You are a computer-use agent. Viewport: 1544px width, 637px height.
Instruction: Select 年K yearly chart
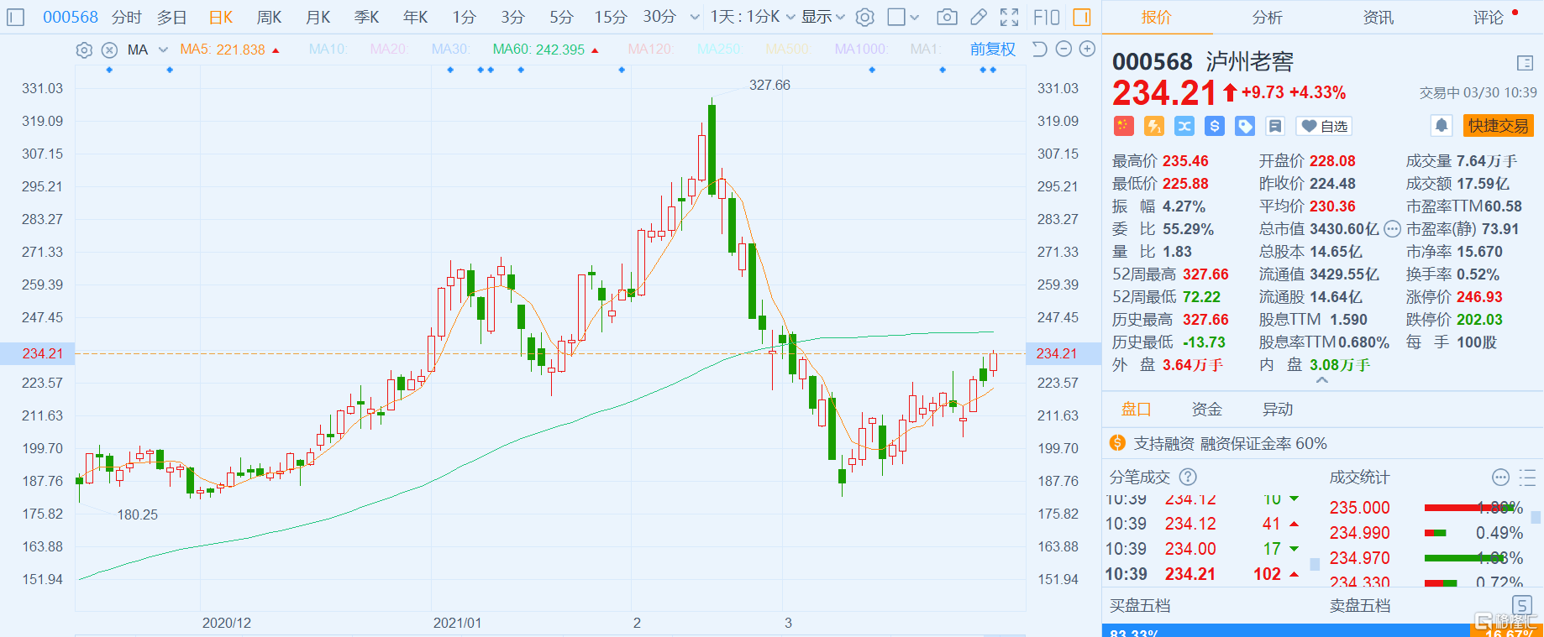(x=415, y=17)
